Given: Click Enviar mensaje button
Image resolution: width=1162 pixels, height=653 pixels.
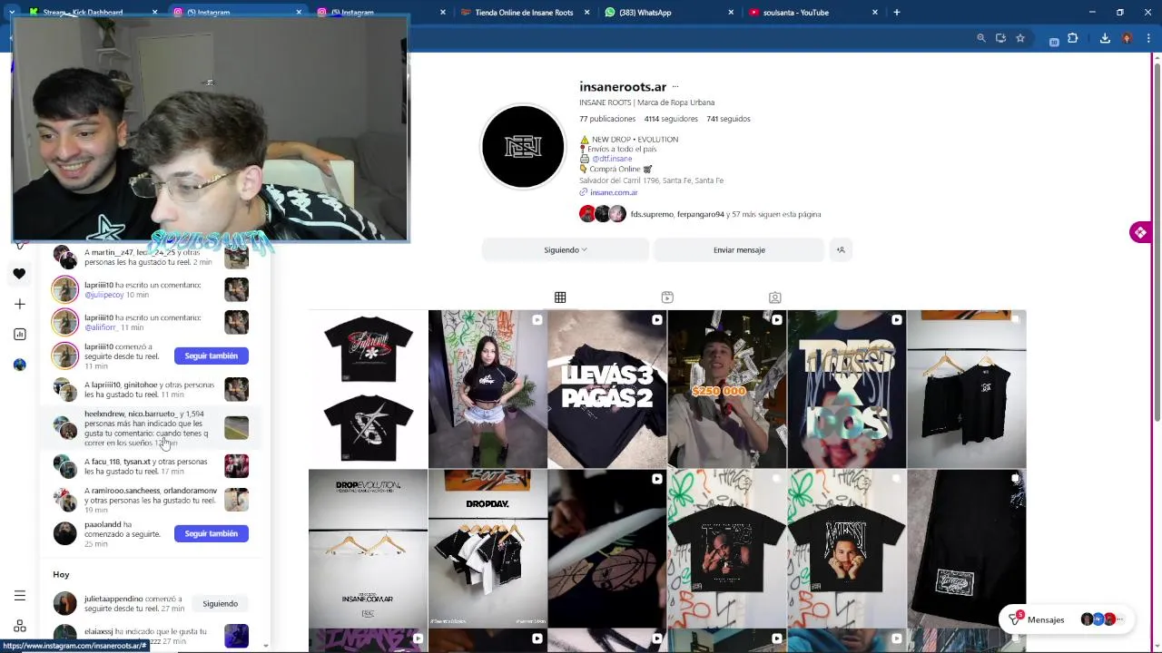Looking at the screenshot, I should 739,249.
